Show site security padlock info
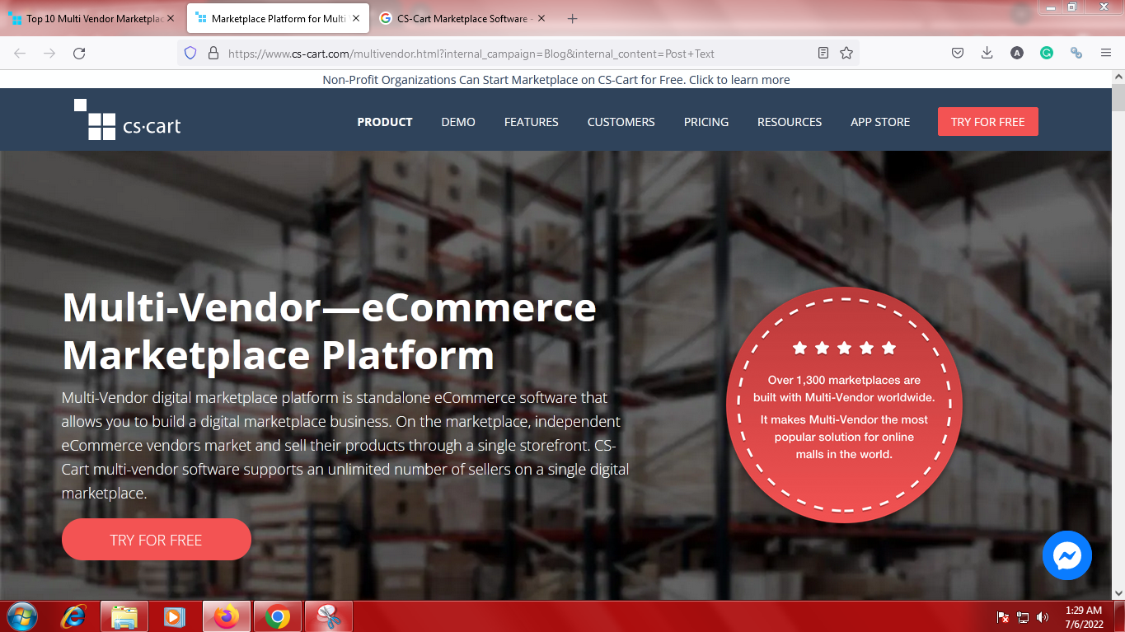Image resolution: width=1125 pixels, height=632 pixels. (213, 53)
